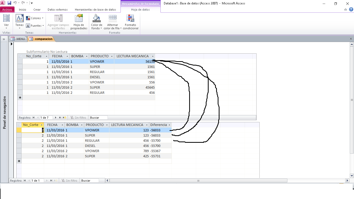Viewport: 354px width, 199px height.
Task: Select the -55731 Diferencia cell
Action: click(x=160, y=156)
